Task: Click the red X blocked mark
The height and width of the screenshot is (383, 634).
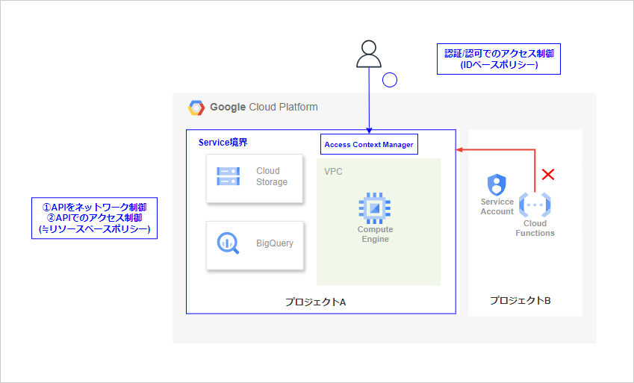Action: click(548, 174)
